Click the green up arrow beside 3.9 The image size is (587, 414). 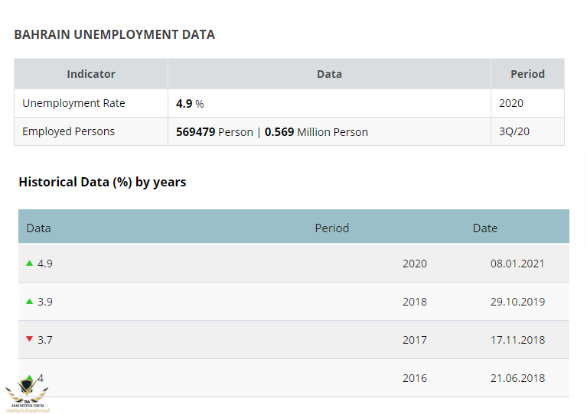click(30, 302)
